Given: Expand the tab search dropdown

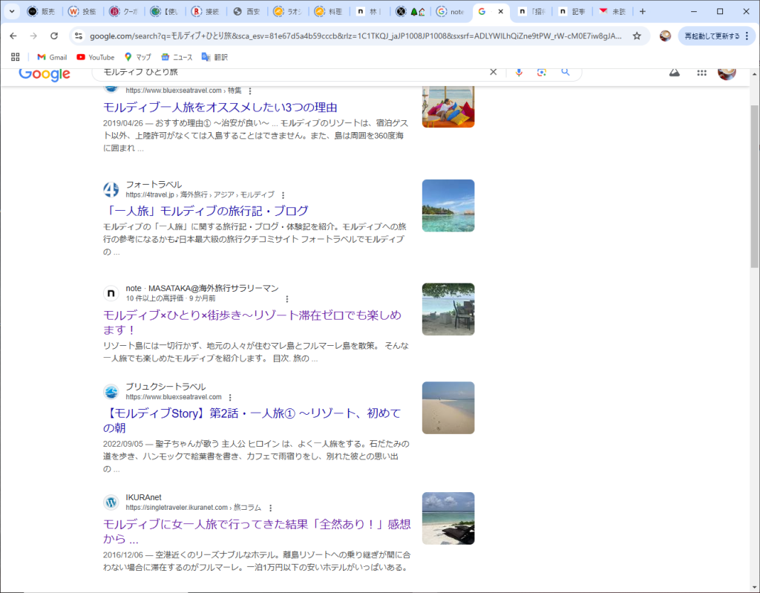Looking at the screenshot, I should coord(11,12).
